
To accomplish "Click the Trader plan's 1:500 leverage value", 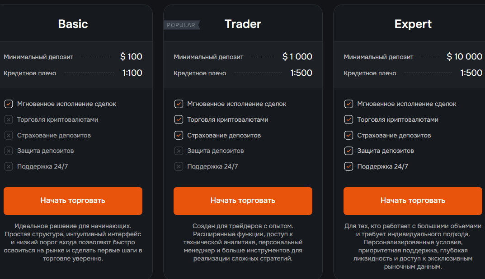I will pos(301,73).
